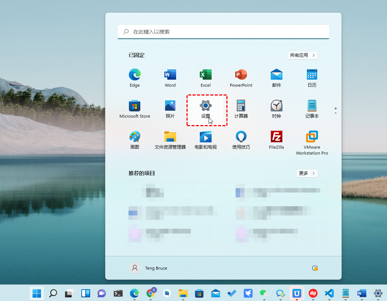Go to the next page of pinned apps
The image size is (387, 301).
[335, 113]
